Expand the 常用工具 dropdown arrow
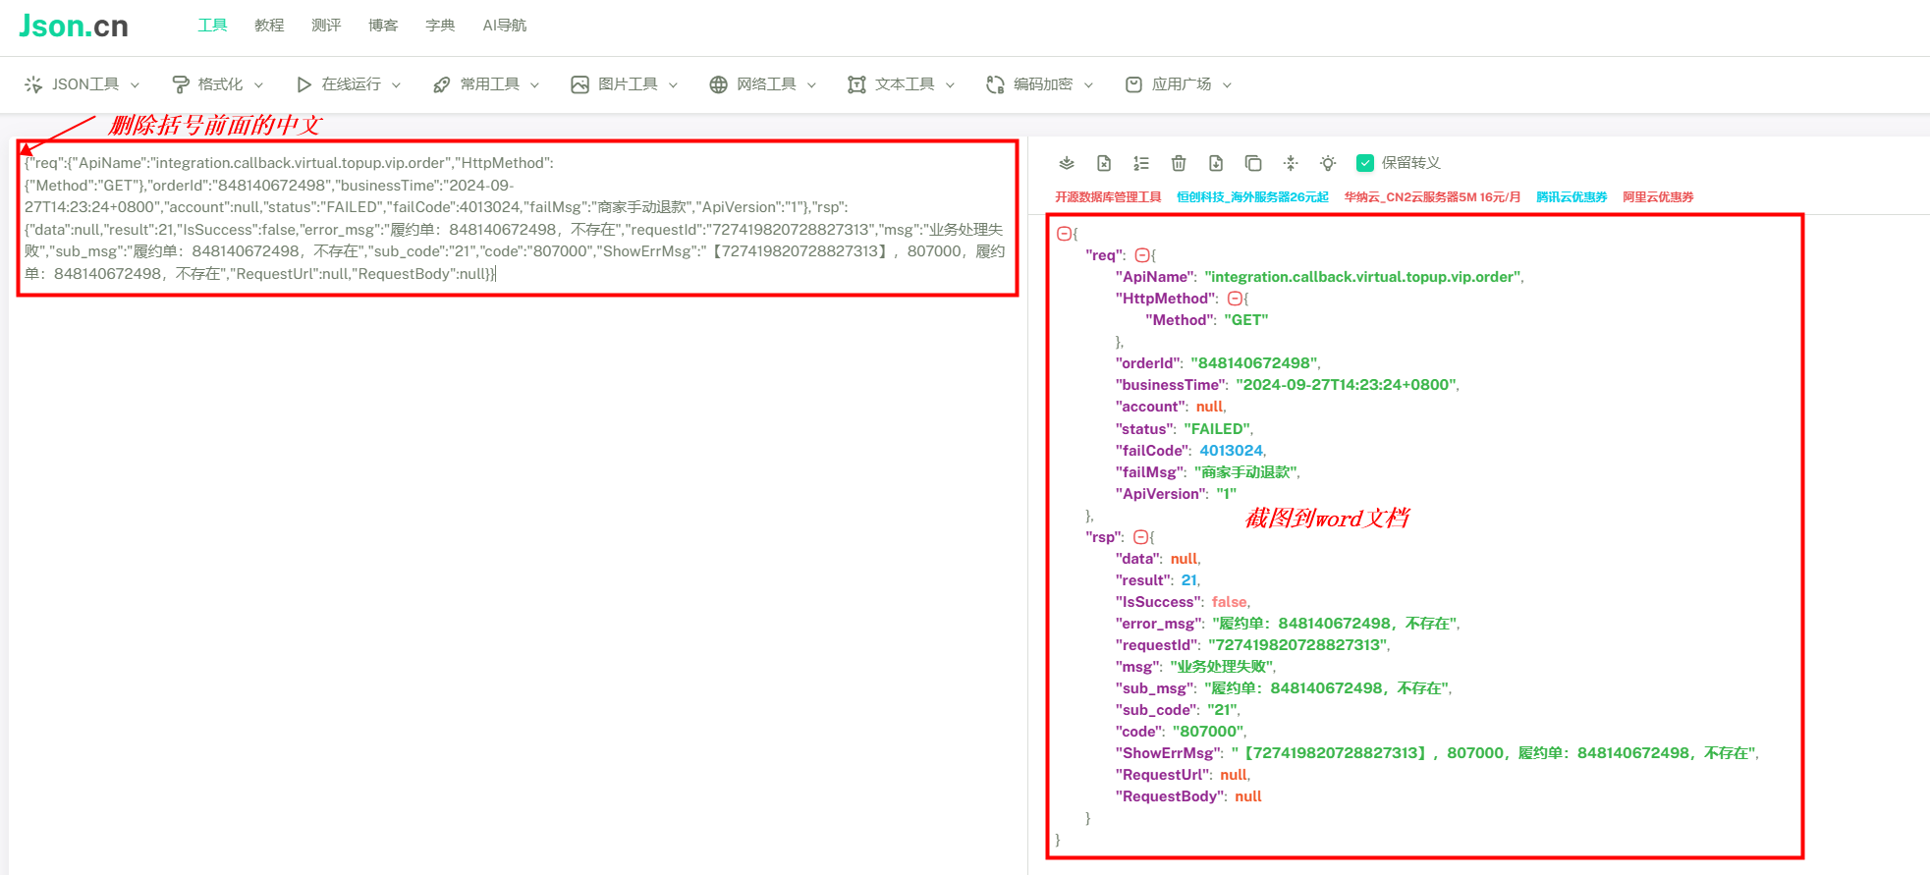 point(534,85)
